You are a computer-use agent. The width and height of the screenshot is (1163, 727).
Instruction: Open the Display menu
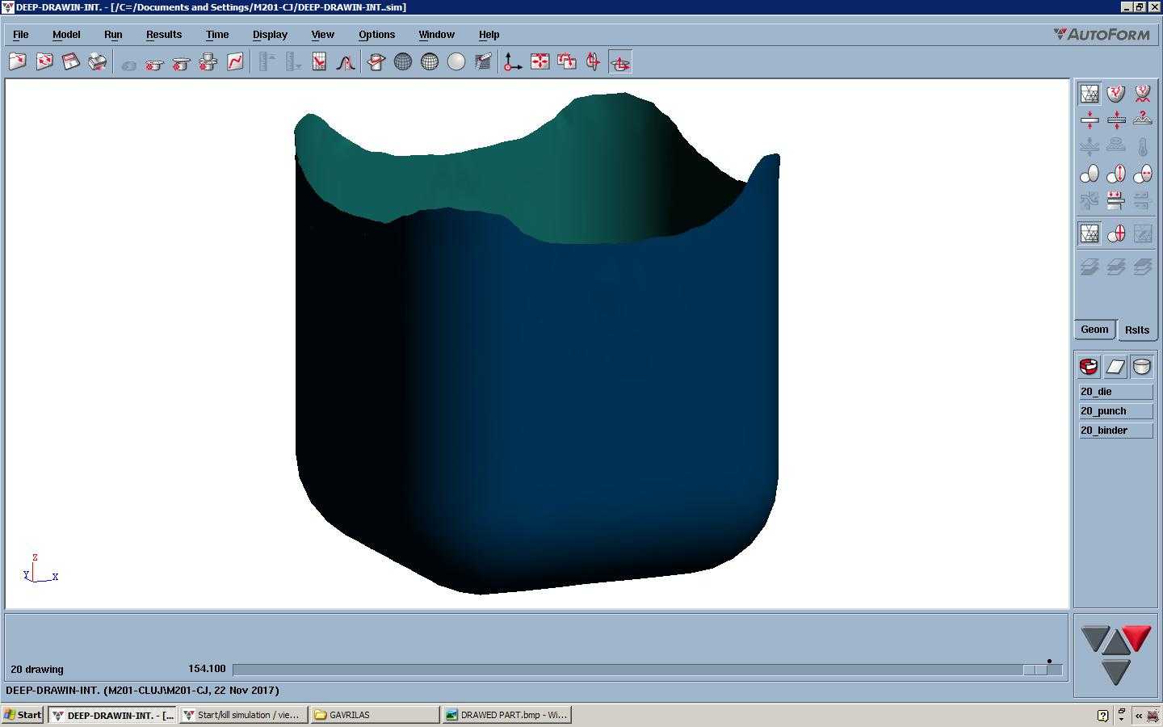pyautogui.click(x=270, y=35)
